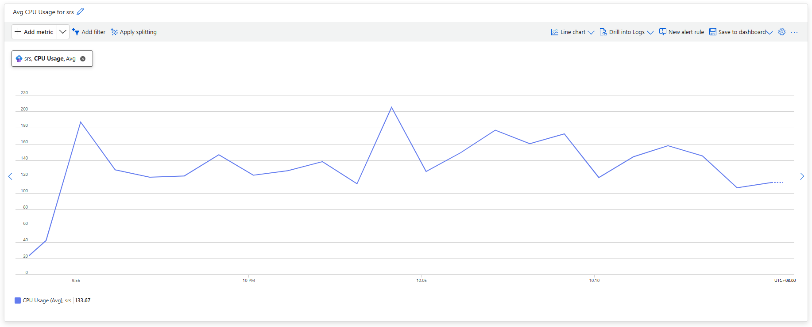Screen dimensions: 812x327
Task: Click the Drill into Logs document icon
Action: click(x=603, y=32)
